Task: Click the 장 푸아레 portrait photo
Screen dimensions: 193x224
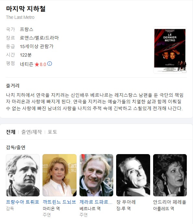Action: [x=133, y=175]
